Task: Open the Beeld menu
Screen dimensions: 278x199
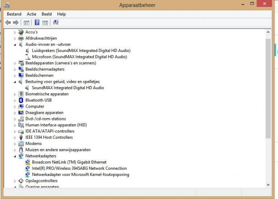Action: [x=47, y=14]
